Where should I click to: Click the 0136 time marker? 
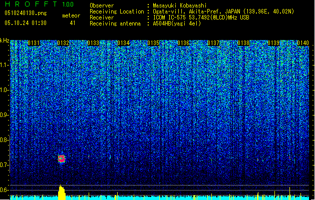pyautogui.click(x=183, y=43)
